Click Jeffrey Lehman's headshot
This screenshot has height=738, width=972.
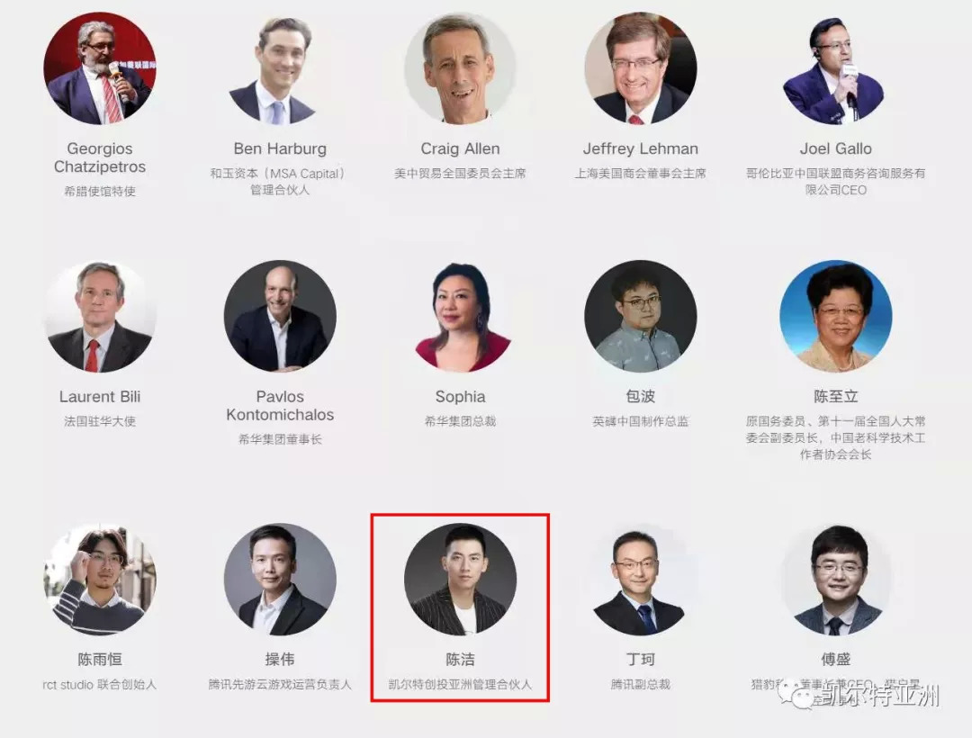[641, 67]
